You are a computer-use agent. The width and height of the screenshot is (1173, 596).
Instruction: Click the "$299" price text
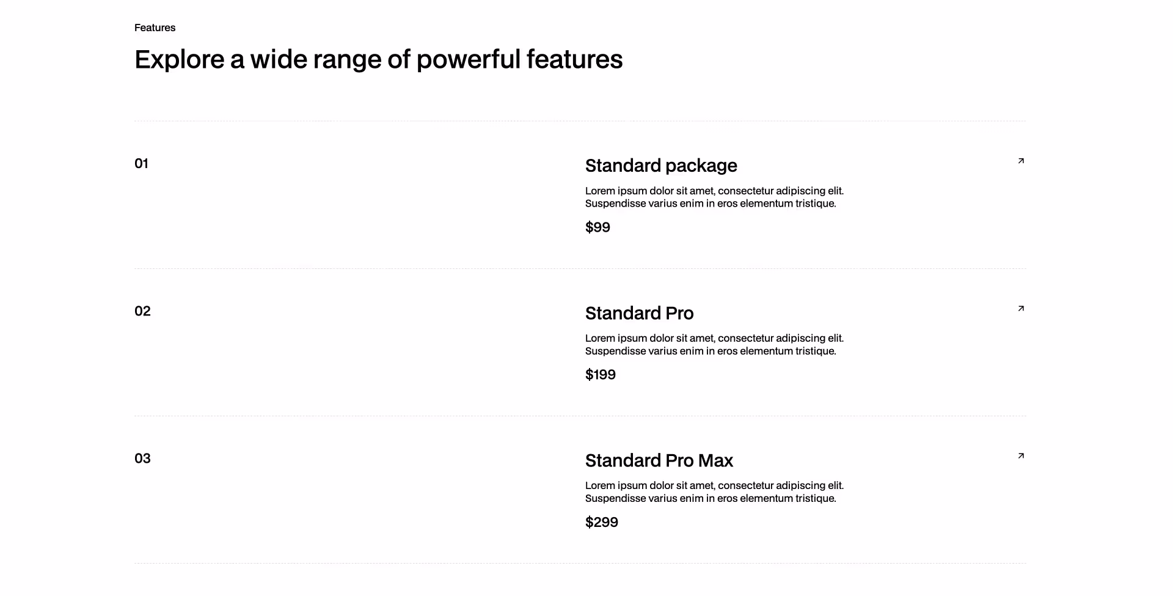pyautogui.click(x=602, y=522)
